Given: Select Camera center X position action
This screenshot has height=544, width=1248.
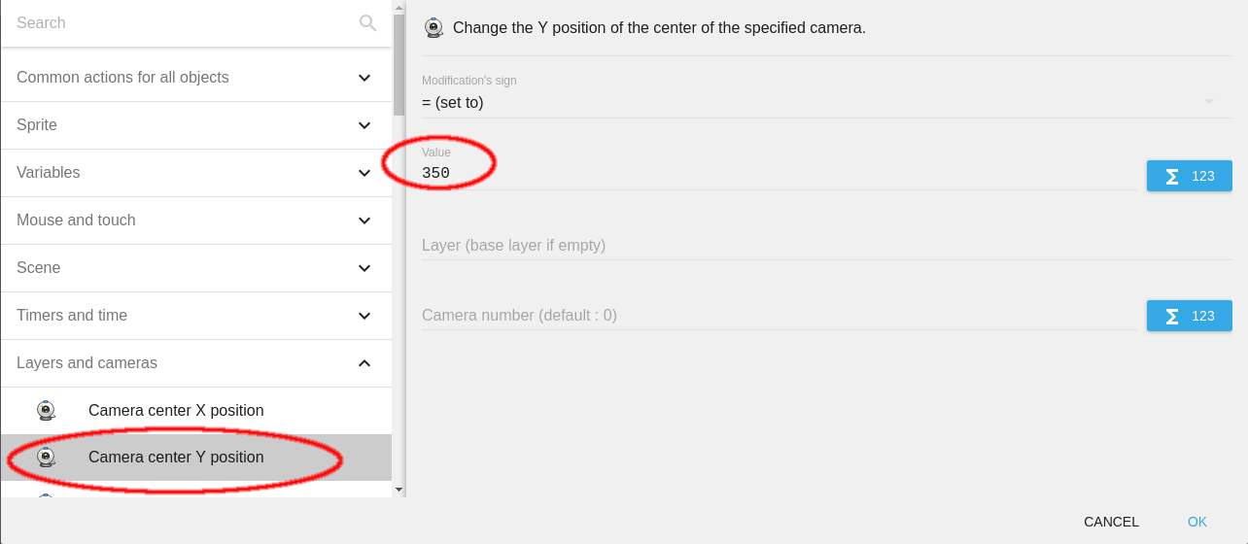Looking at the screenshot, I should pyautogui.click(x=176, y=411).
